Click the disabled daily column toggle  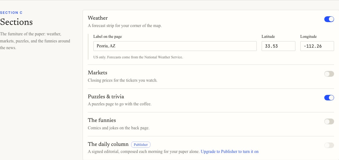(329, 145)
